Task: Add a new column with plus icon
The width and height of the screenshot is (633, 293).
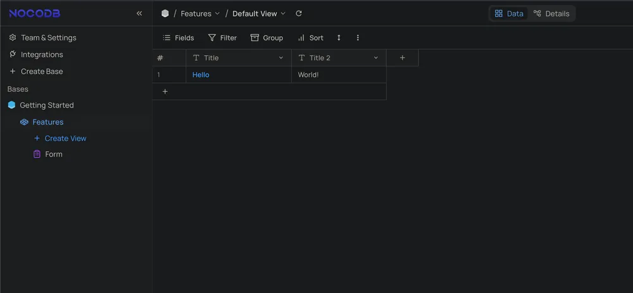Action: (402, 58)
